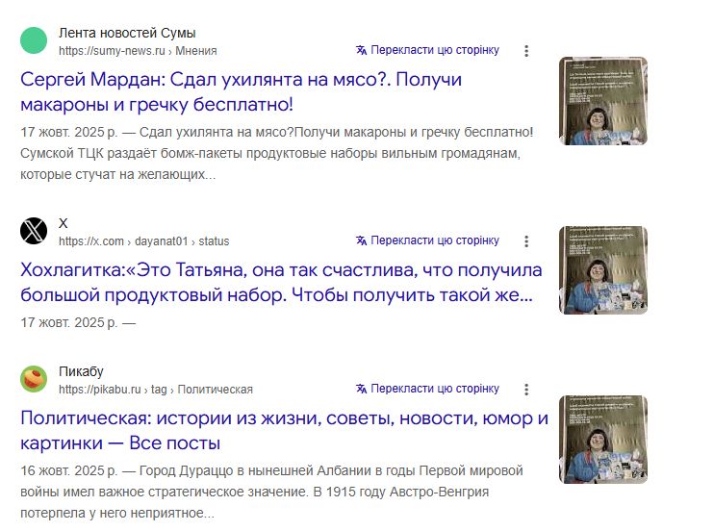
Task: Open the Политическая Пикабу headline link
Action: [x=284, y=430]
